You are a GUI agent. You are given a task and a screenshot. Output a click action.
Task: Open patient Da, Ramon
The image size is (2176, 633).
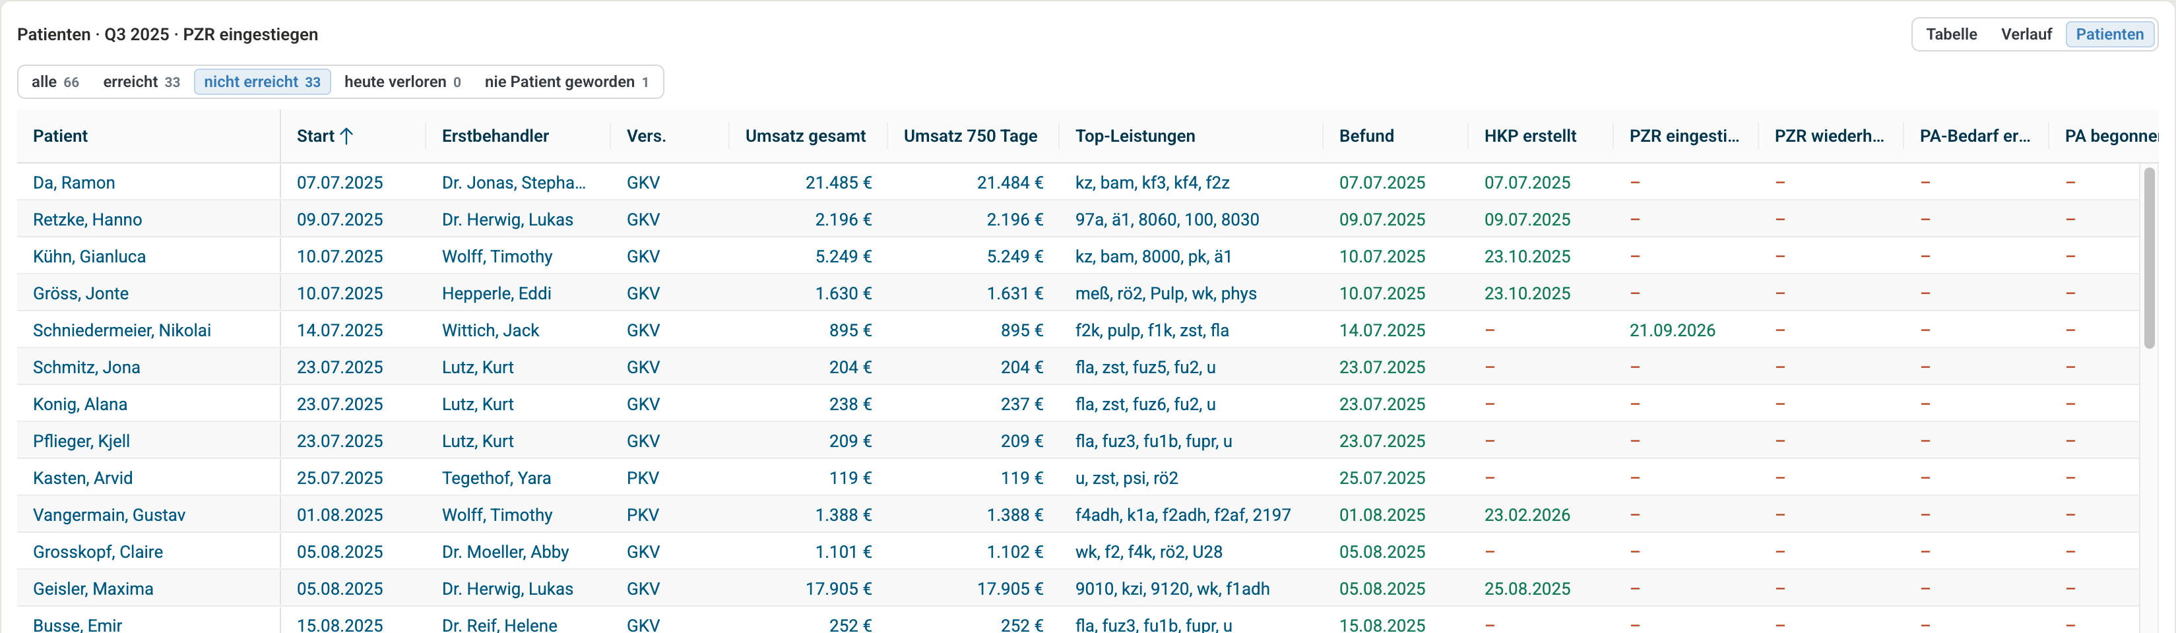[73, 182]
